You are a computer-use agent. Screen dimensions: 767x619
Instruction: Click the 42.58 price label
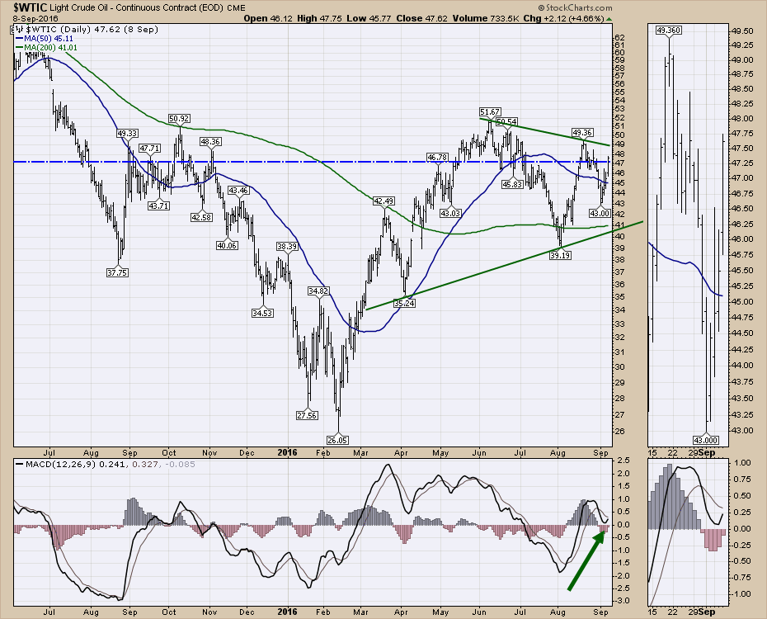[x=201, y=217]
